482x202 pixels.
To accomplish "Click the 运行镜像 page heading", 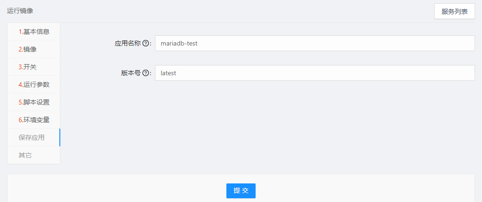I will coord(20,10).
